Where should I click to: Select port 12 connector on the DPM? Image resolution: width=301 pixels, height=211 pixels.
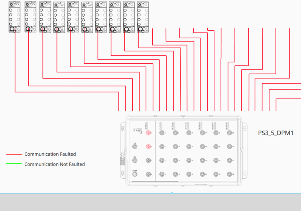click(175, 174)
